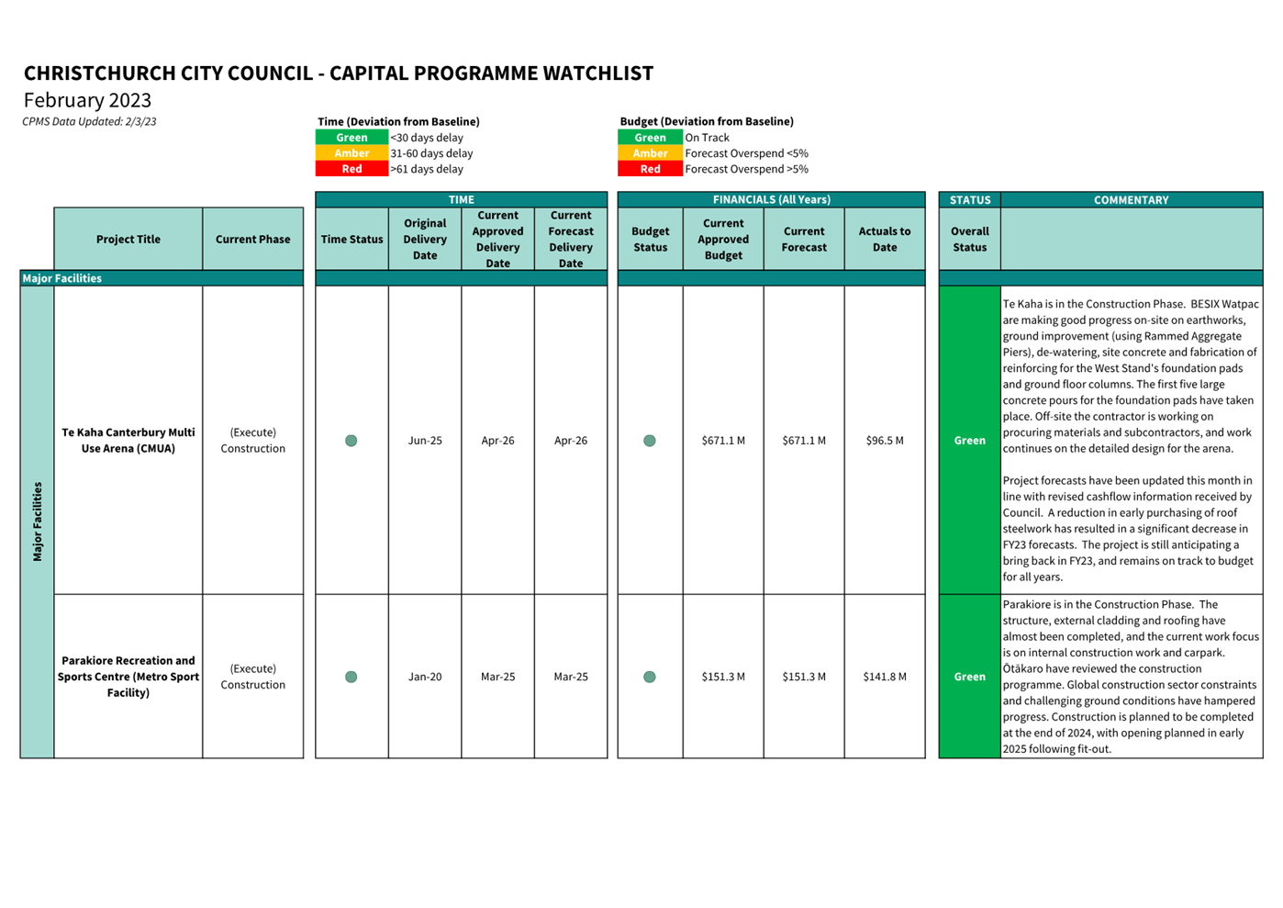Screen dimensions: 1283x908
Task: Click the amber Time legend swatch
Action: click(x=351, y=153)
